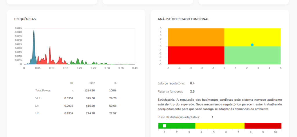Viewport: 297px width, 137px height.
Task: Click the white marker on the risk bar
Action: click(164, 126)
